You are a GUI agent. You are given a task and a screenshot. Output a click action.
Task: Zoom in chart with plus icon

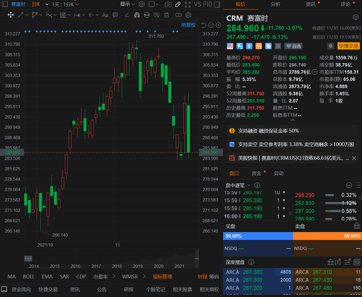(x=218, y=25)
